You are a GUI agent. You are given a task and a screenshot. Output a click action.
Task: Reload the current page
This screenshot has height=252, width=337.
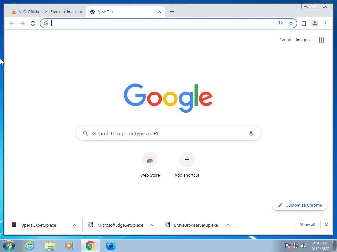click(x=33, y=23)
